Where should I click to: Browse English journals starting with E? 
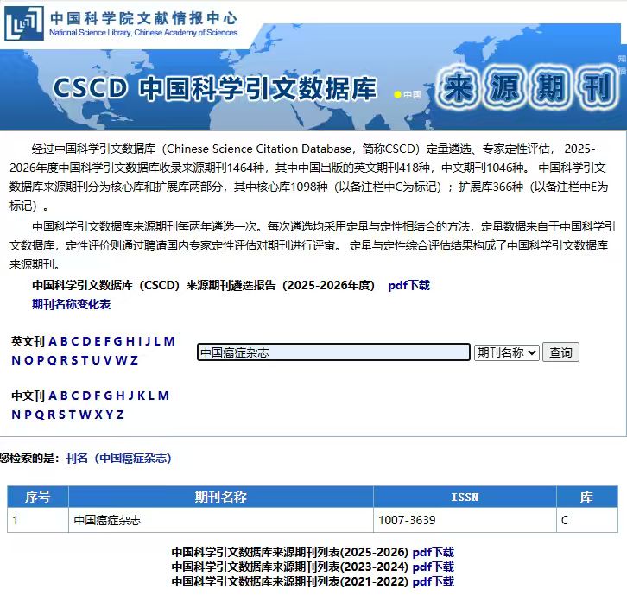pos(98,341)
